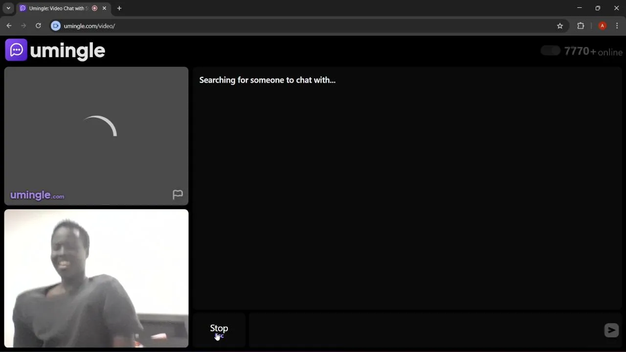Minimize the browser window
Viewport: 626px width, 352px height.
tap(579, 8)
